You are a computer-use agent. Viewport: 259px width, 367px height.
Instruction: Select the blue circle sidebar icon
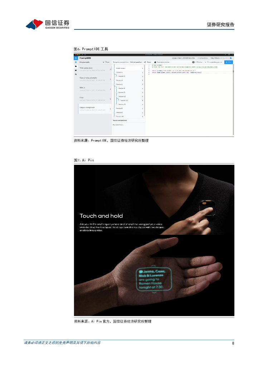[76, 62]
